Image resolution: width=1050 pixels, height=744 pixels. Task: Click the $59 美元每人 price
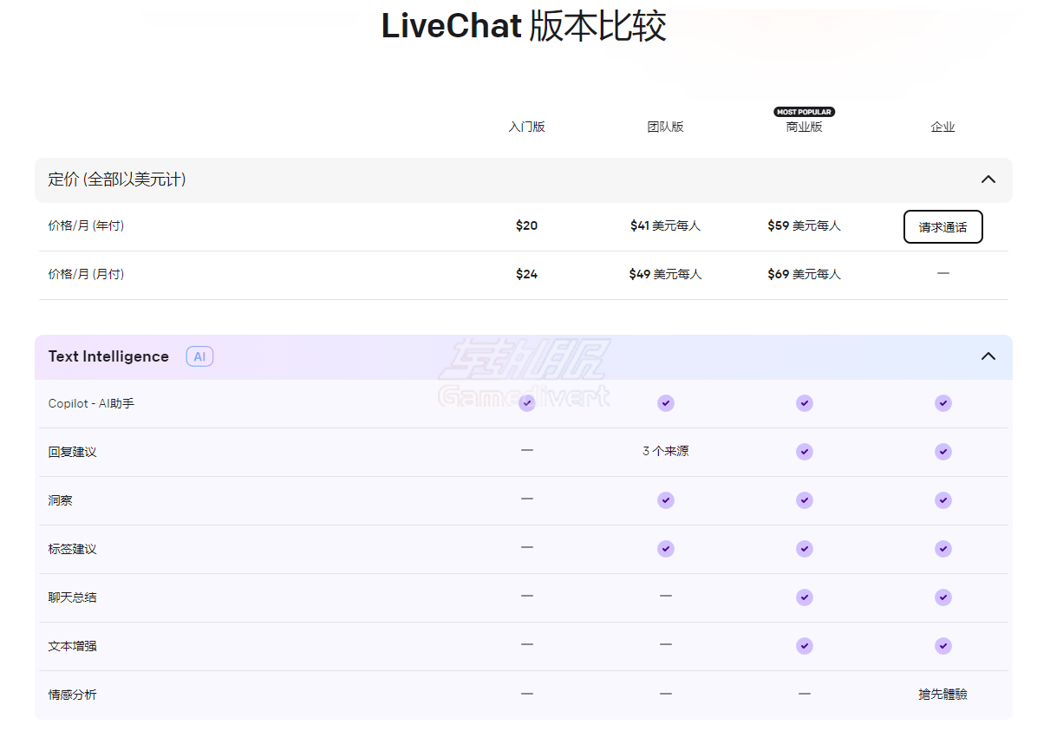coord(804,225)
